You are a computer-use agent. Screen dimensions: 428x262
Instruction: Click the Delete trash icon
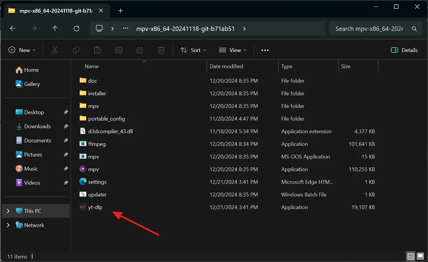pyautogui.click(x=161, y=50)
